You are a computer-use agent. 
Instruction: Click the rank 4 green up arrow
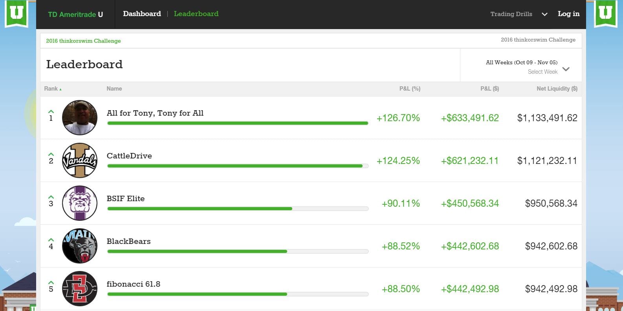click(x=51, y=240)
